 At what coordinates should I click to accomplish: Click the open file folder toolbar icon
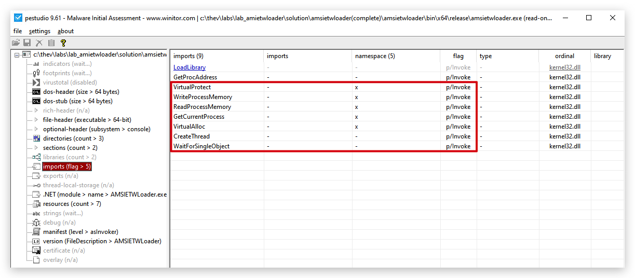(x=16, y=43)
